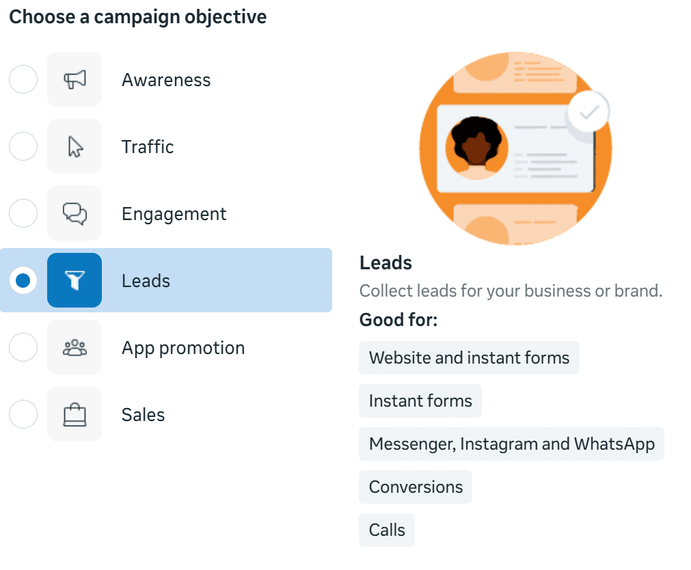Click the Calls tag

(387, 530)
